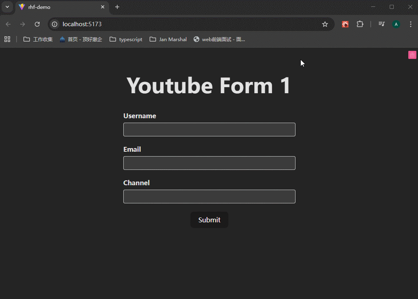Open the apps grid in bookmarks bar
This screenshot has width=418, height=299.
[x=7, y=39]
